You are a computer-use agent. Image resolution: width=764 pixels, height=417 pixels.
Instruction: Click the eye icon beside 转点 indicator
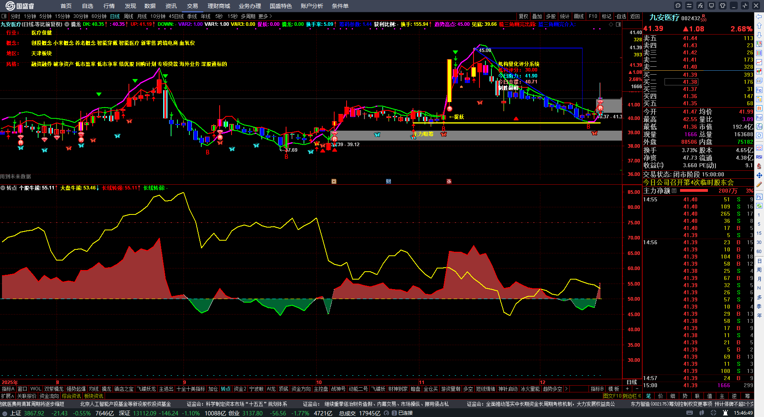click(3, 188)
